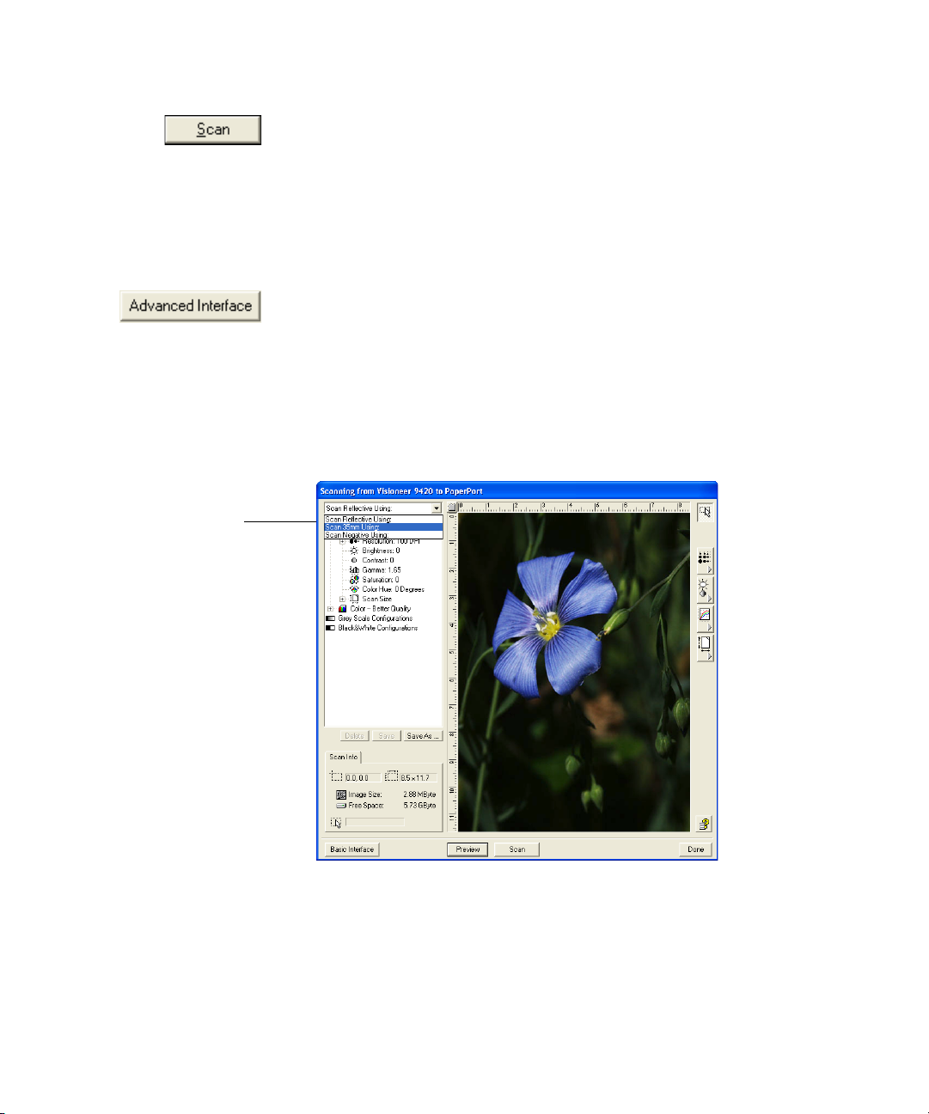Select Saturation: 0 in settings tree
Viewport: 929px width, 1114px height.
[381, 580]
